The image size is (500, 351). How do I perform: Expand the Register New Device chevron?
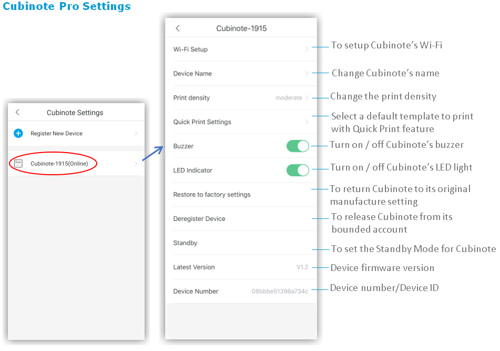coord(136,133)
